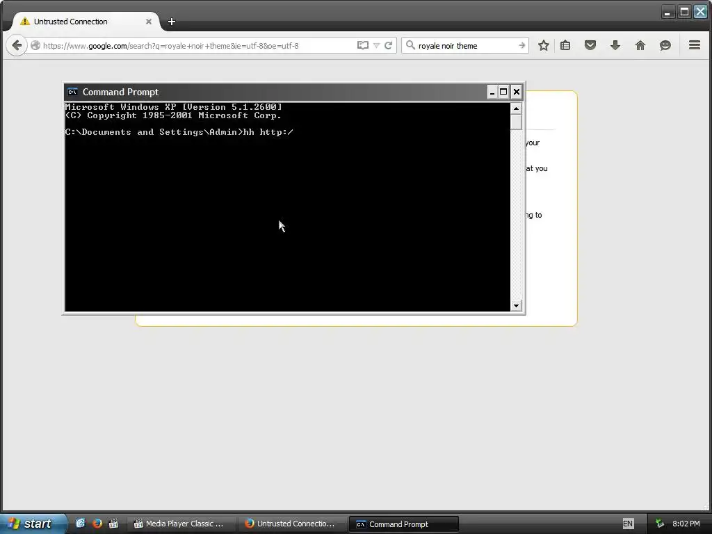The height and width of the screenshot is (534, 712).
Task: Open the Windows start button
Action: tap(33, 524)
